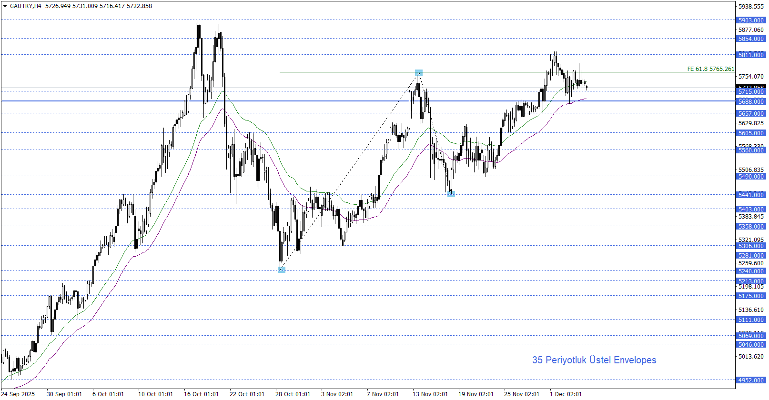Click the 35 Periyotluk Üstel Envelopes label
769x400 pixels.
click(x=594, y=360)
